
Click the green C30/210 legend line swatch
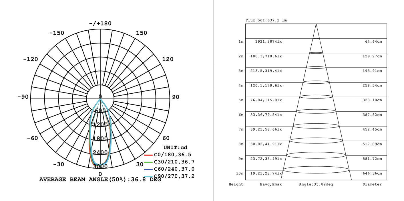point(148,162)
